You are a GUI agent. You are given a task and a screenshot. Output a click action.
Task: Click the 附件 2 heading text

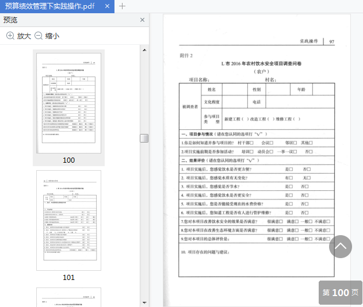[186, 56]
